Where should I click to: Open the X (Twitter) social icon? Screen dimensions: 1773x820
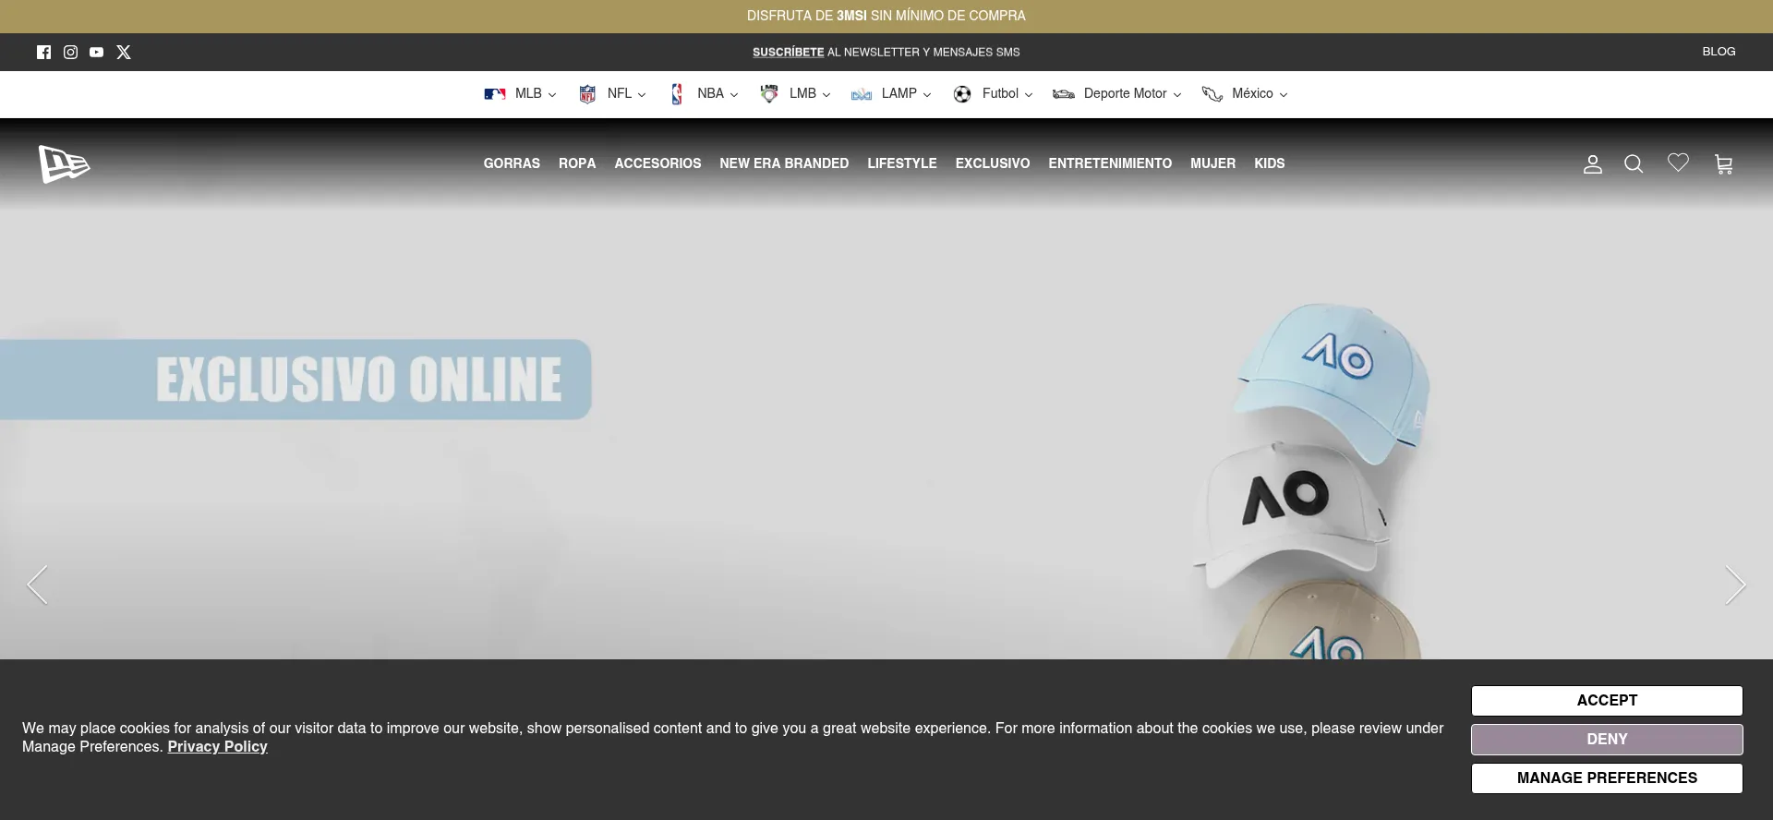[x=124, y=53]
